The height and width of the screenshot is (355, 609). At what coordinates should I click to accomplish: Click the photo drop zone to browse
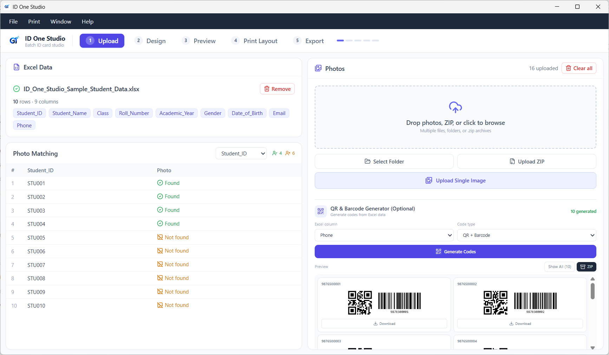coord(456,117)
